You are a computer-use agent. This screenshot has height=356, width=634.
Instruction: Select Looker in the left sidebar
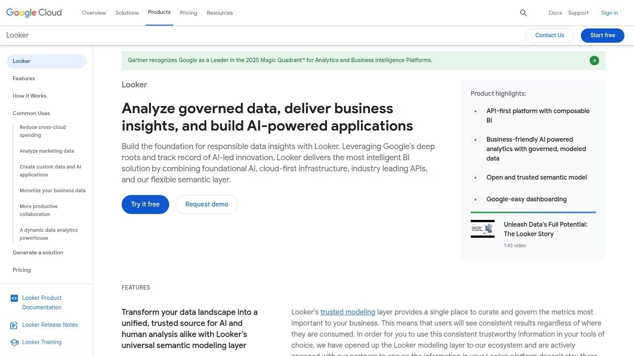click(22, 61)
